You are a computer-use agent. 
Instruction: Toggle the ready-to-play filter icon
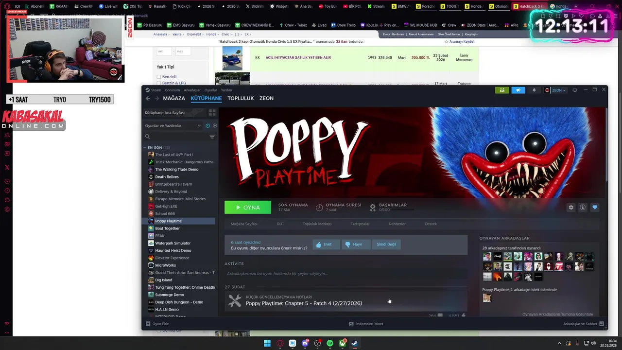pyautogui.click(x=215, y=125)
